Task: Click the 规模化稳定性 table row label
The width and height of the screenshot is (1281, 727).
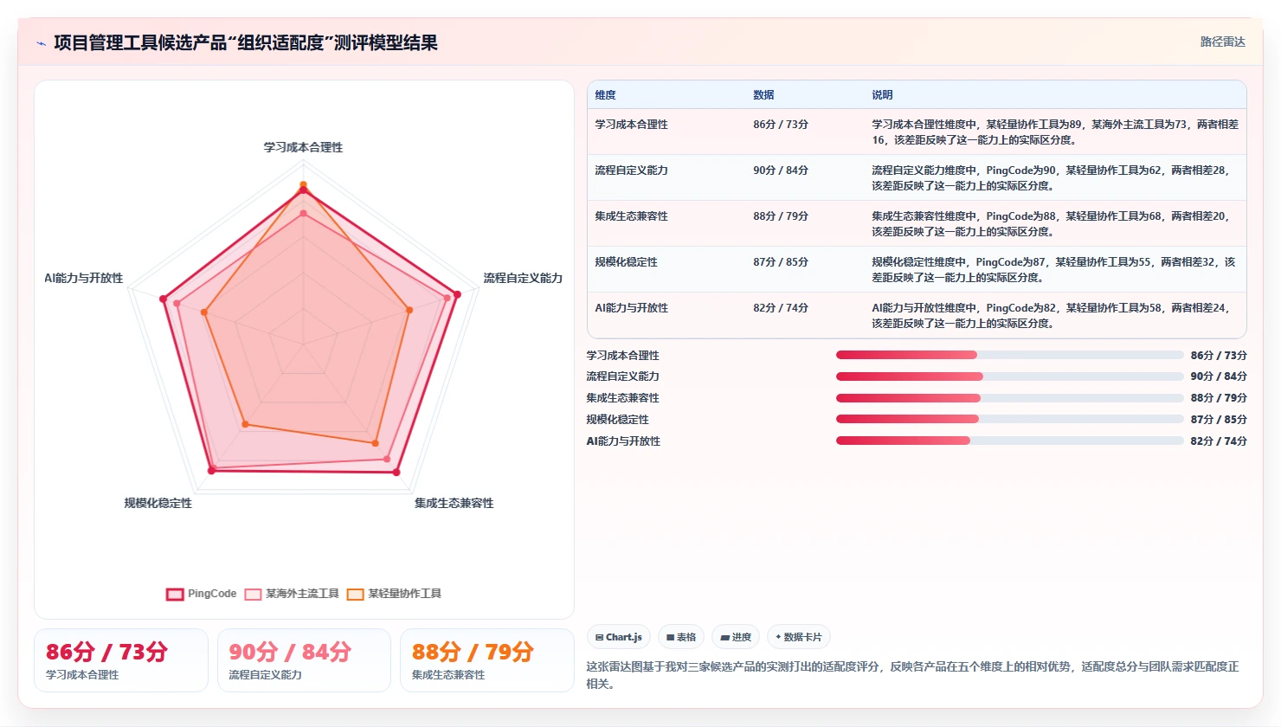Action: click(626, 262)
